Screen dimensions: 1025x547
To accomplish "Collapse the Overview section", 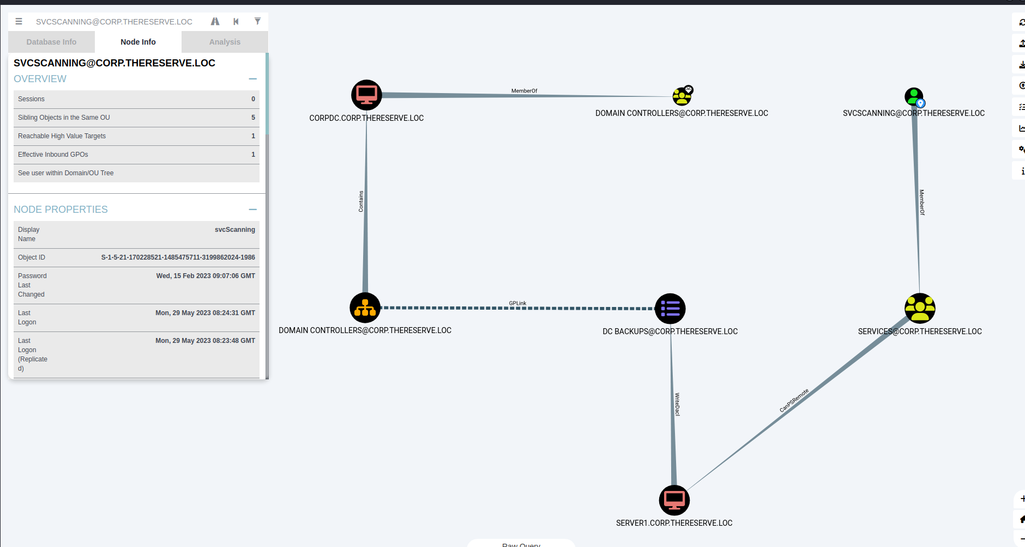I will 252,79.
